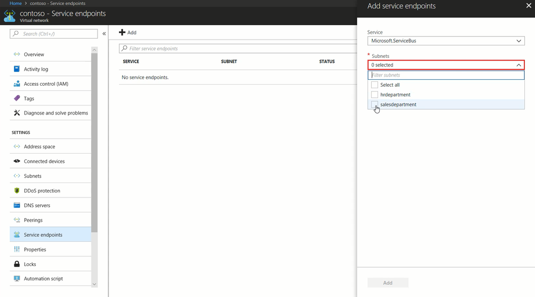535x297 pixels.
Task: Click the Overview icon in sidebar
Action: (x=17, y=54)
